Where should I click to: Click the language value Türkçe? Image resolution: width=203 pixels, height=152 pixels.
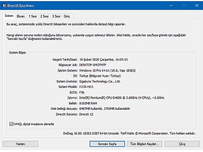(100, 76)
